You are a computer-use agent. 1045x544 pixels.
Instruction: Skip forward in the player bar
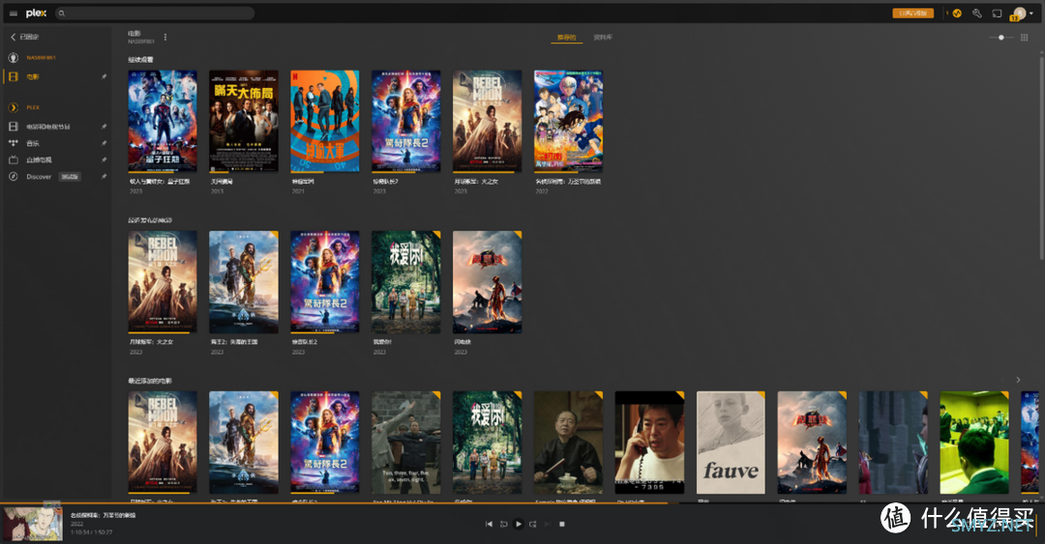click(x=532, y=524)
